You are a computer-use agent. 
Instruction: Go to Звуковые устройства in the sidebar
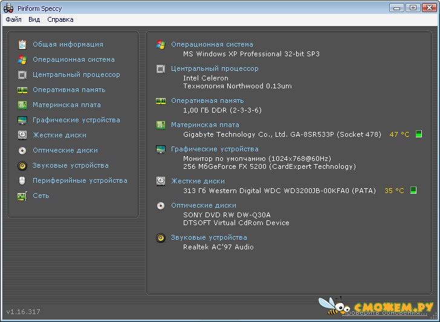pos(71,165)
